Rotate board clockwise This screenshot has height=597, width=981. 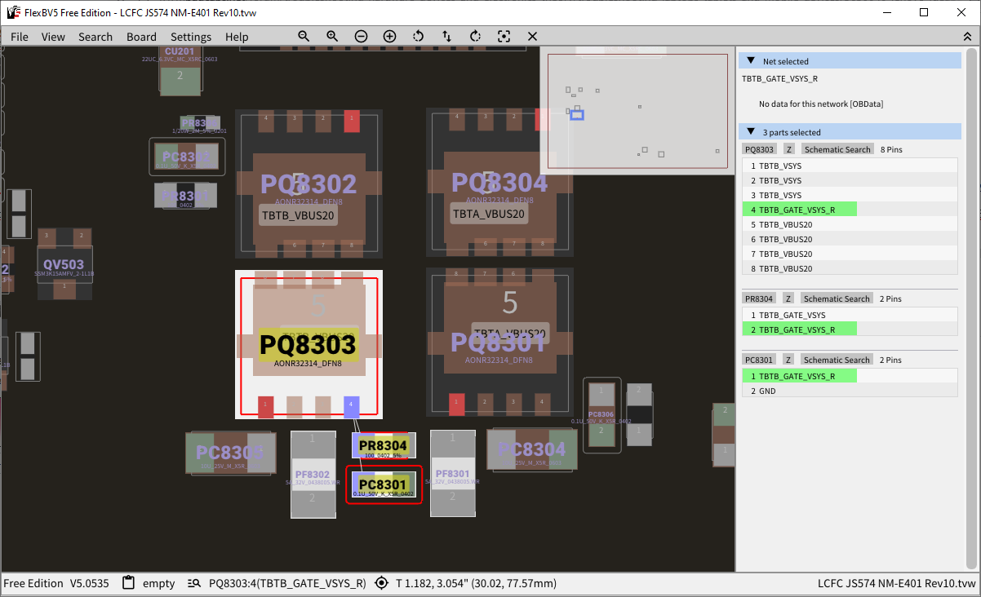(x=475, y=37)
